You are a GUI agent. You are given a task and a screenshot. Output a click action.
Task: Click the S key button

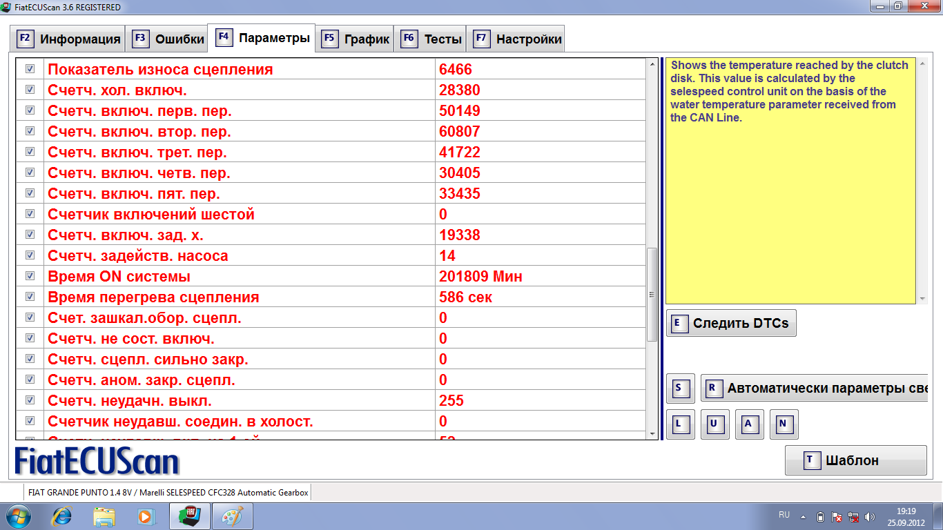pos(680,389)
